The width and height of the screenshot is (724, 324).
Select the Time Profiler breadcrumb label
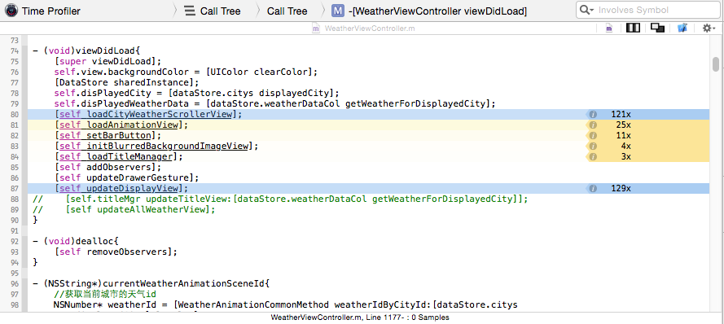[50, 11]
